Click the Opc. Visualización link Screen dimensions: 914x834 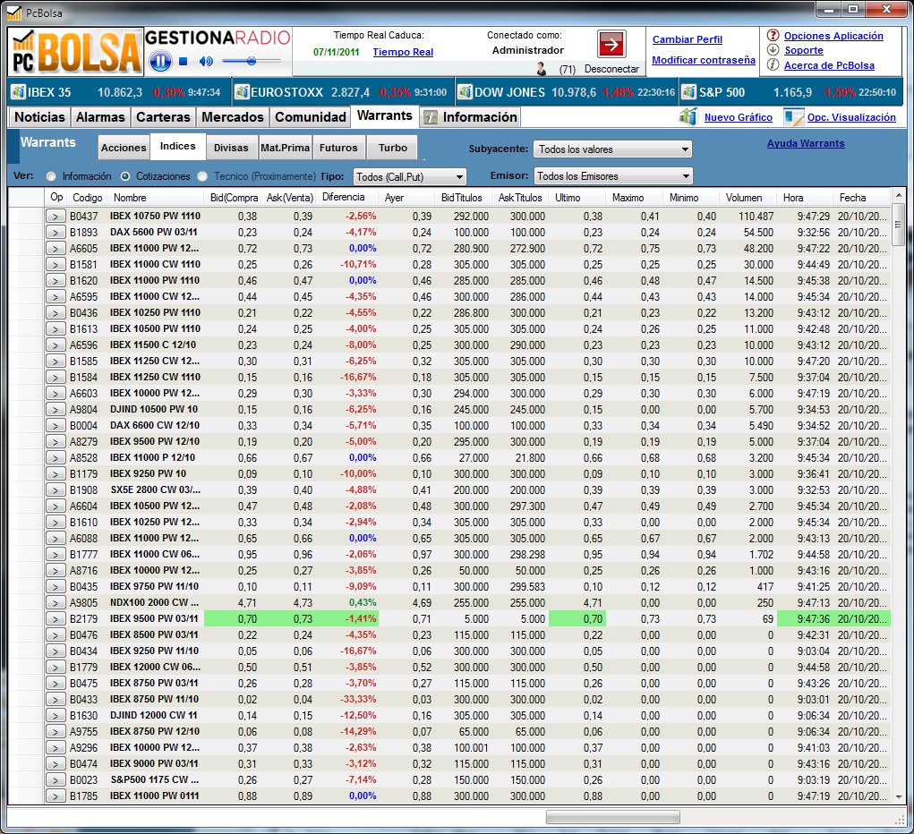tap(851, 117)
